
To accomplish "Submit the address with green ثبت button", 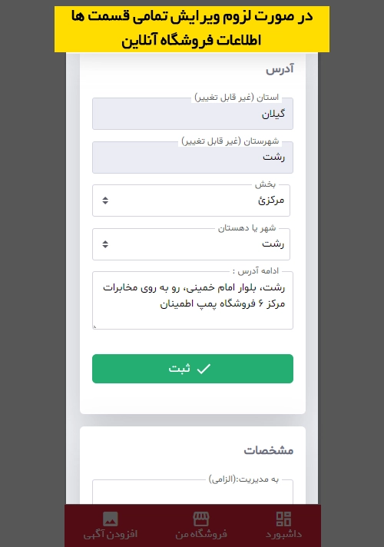I will tap(193, 369).
